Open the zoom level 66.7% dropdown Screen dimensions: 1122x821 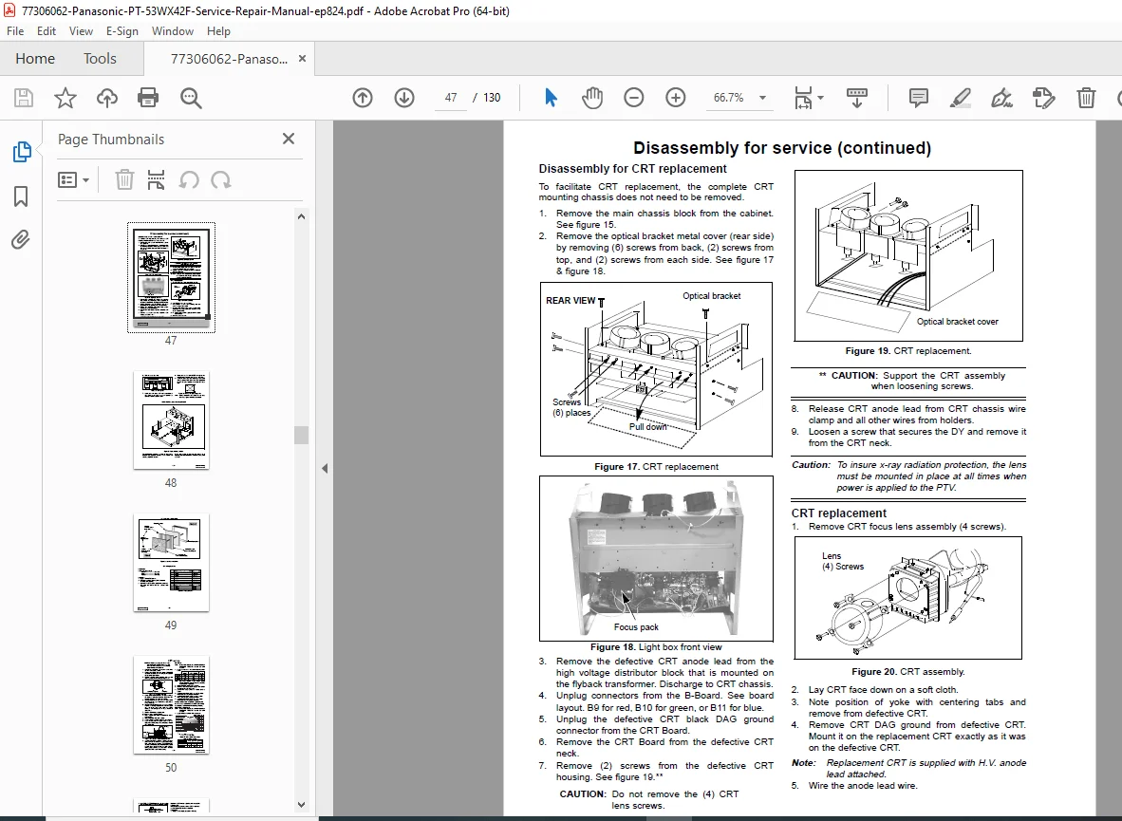pos(763,98)
